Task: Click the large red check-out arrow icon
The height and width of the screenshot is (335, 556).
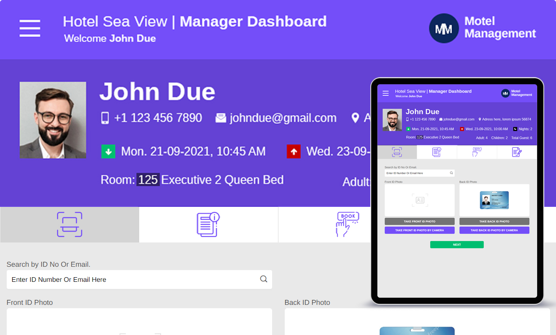Action: pyautogui.click(x=294, y=152)
